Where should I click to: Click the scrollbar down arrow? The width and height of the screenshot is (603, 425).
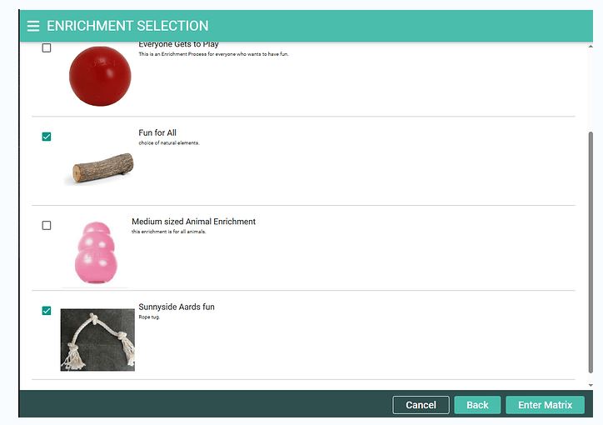pyautogui.click(x=591, y=385)
